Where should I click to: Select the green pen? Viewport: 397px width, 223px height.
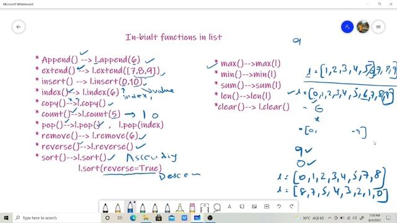tap(143, 208)
